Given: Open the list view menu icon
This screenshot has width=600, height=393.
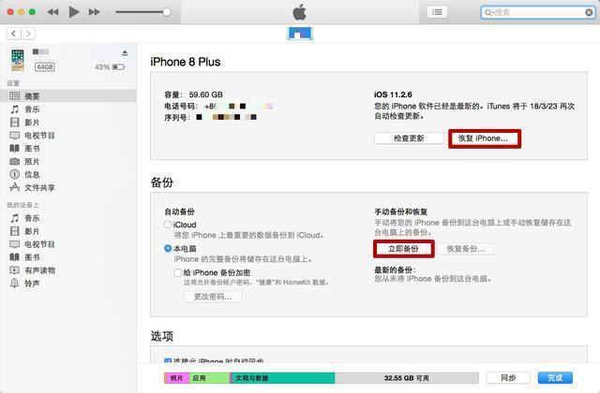Looking at the screenshot, I should click(x=437, y=12).
